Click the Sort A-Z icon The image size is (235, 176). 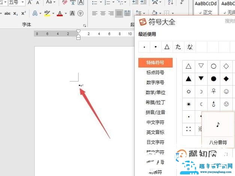(x=171, y=2)
